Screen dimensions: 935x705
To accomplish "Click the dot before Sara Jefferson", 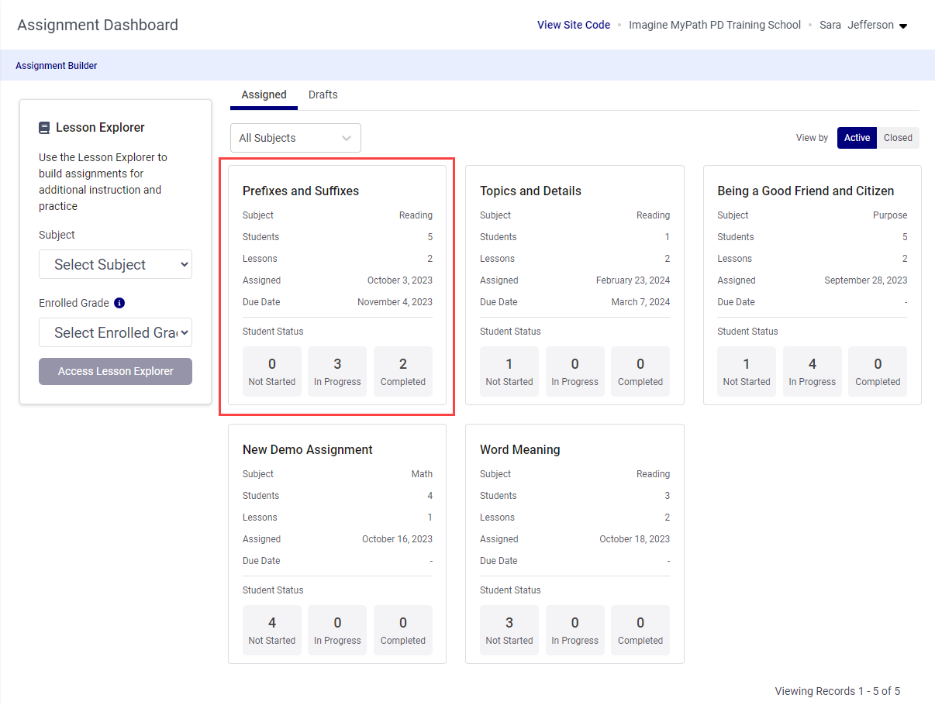I will pyautogui.click(x=810, y=25).
